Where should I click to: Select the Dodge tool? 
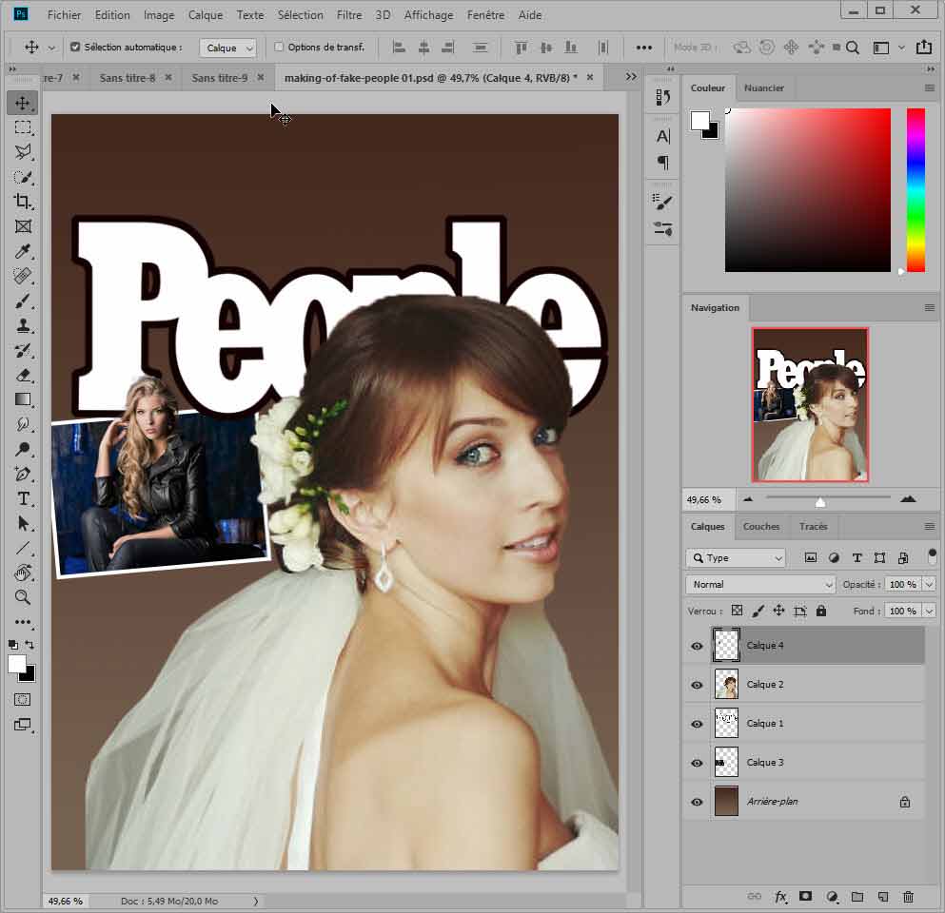(x=22, y=449)
